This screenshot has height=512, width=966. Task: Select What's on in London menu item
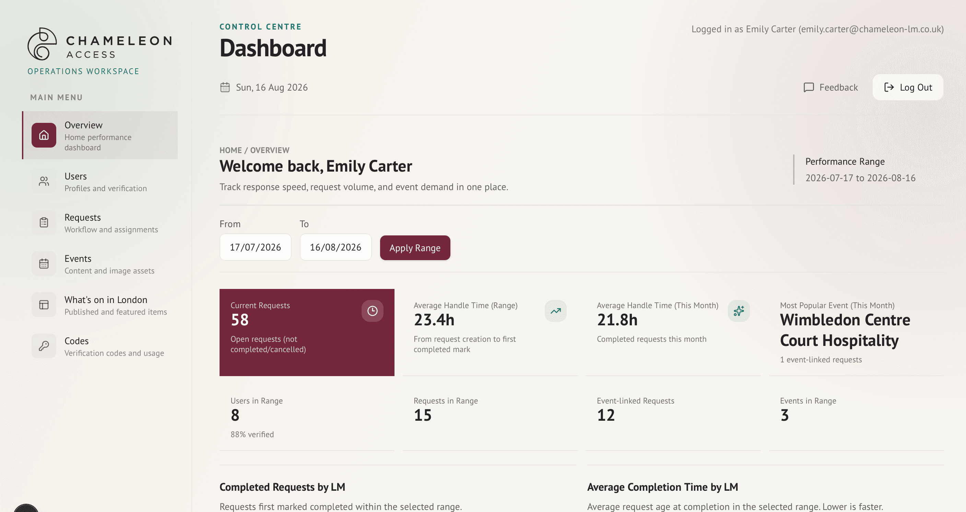coord(100,305)
